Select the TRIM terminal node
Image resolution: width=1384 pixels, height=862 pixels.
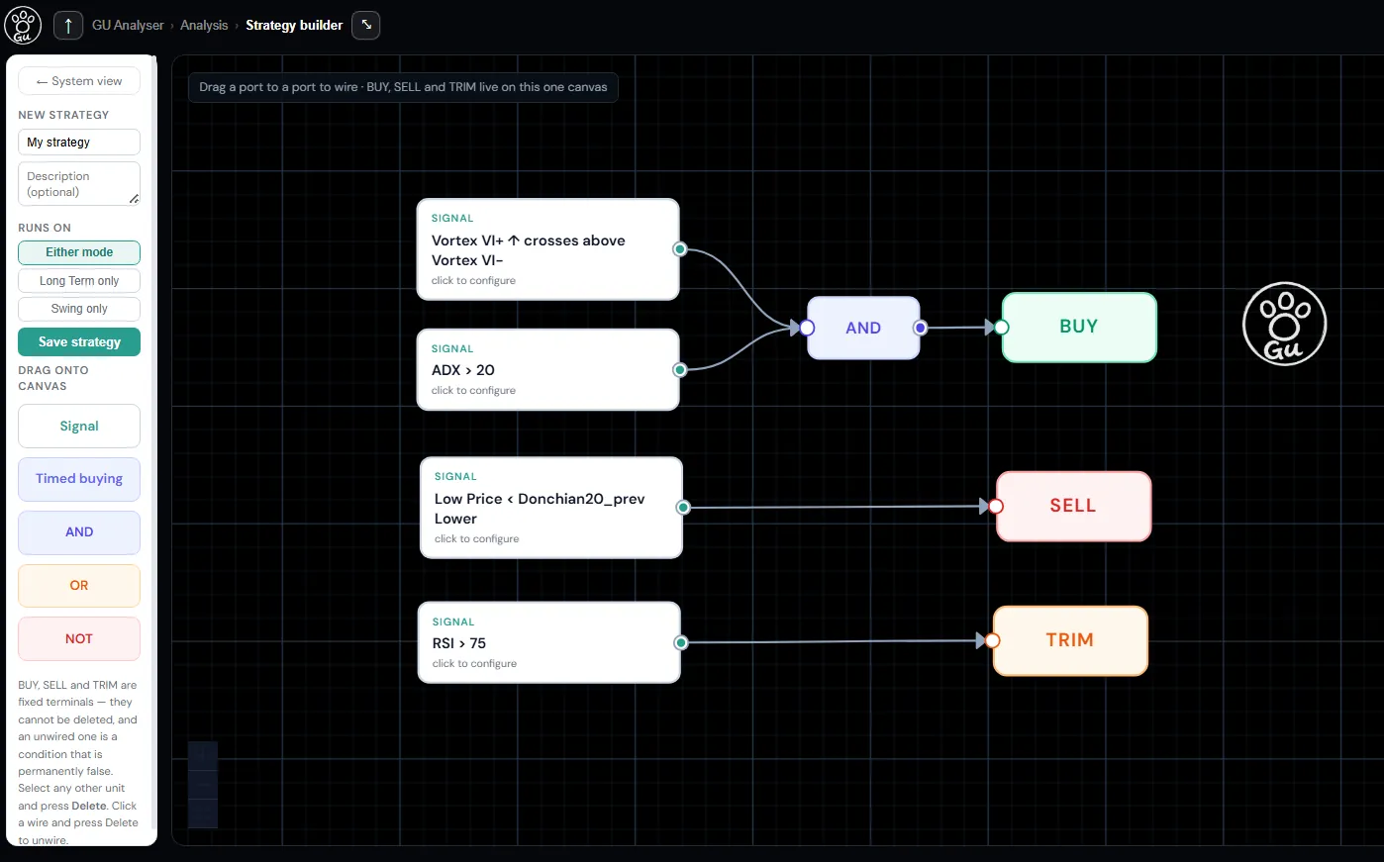[x=1070, y=641]
